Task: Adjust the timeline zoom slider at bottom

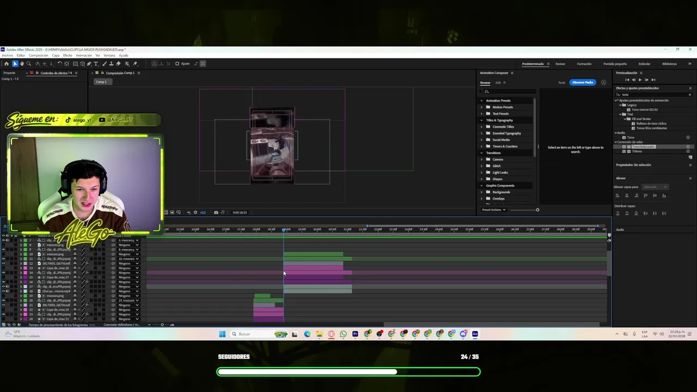Action: click(162, 324)
